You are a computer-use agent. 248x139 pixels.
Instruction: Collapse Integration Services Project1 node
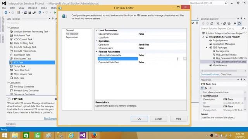coord(203,37)
